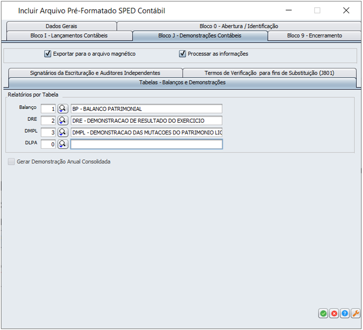Image resolution: width=363 pixels, height=330 pixels.
Task: Click the lookup magnifier beside Balanço field
Action: pyautogui.click(x=63, y=109)
